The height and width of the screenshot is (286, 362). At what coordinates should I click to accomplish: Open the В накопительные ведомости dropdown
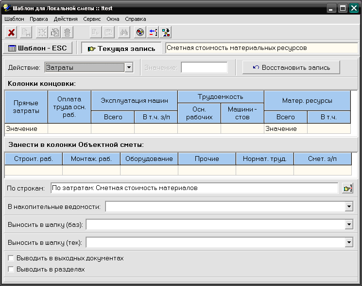coord(349,207)
